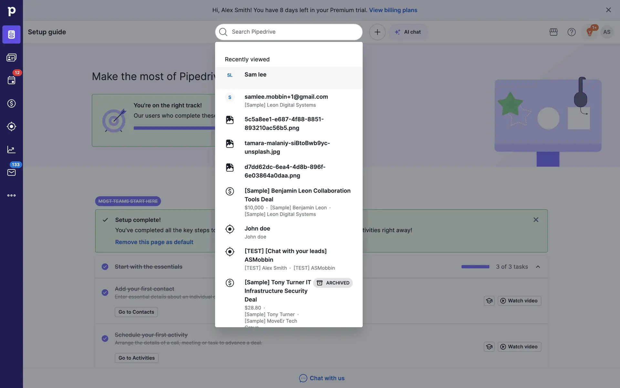The width and height of the screenshot is (620, 388).
Task: Click View billing plans link
Action: pos(393,10)
